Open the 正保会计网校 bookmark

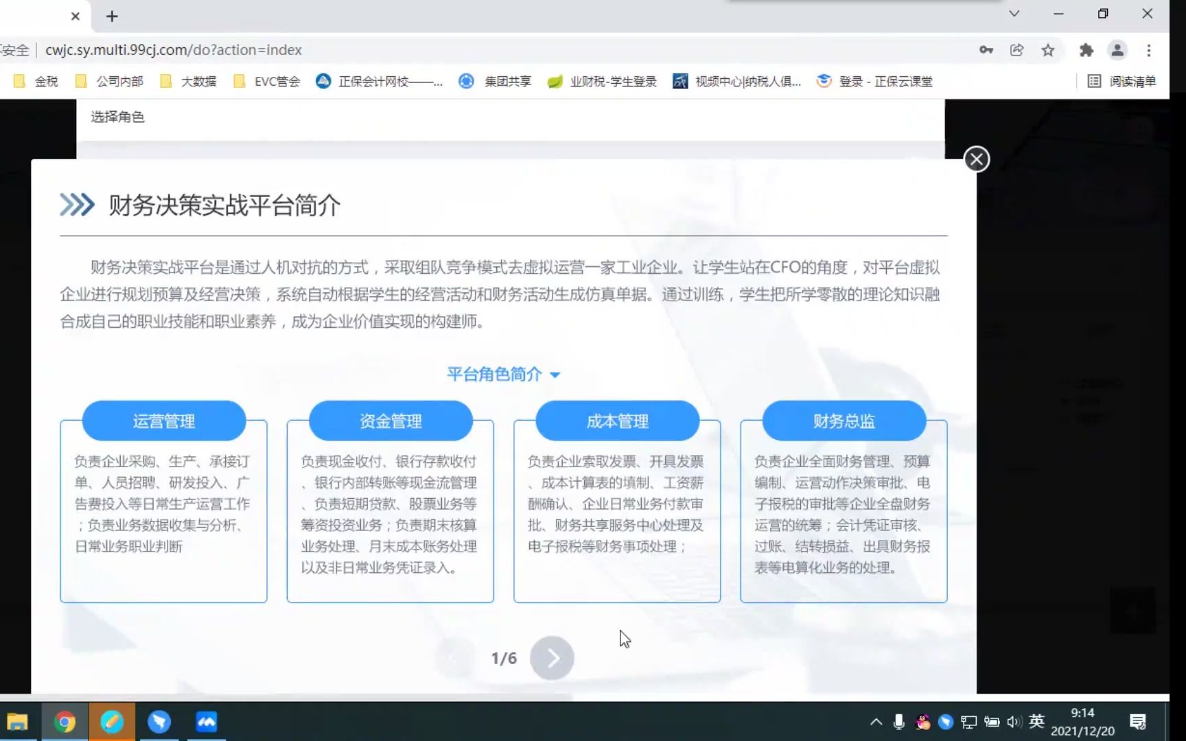point(380,82)
